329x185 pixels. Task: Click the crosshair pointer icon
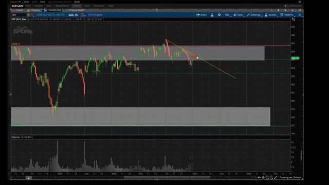coord(263,177)
